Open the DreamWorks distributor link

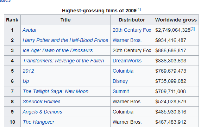(127, 61)
